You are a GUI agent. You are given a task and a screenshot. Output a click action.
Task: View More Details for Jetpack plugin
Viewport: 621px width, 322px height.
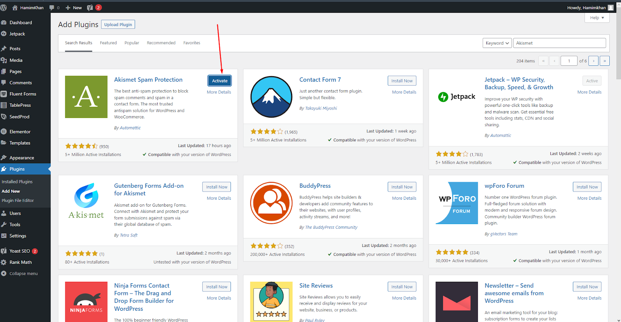point(590,92)
